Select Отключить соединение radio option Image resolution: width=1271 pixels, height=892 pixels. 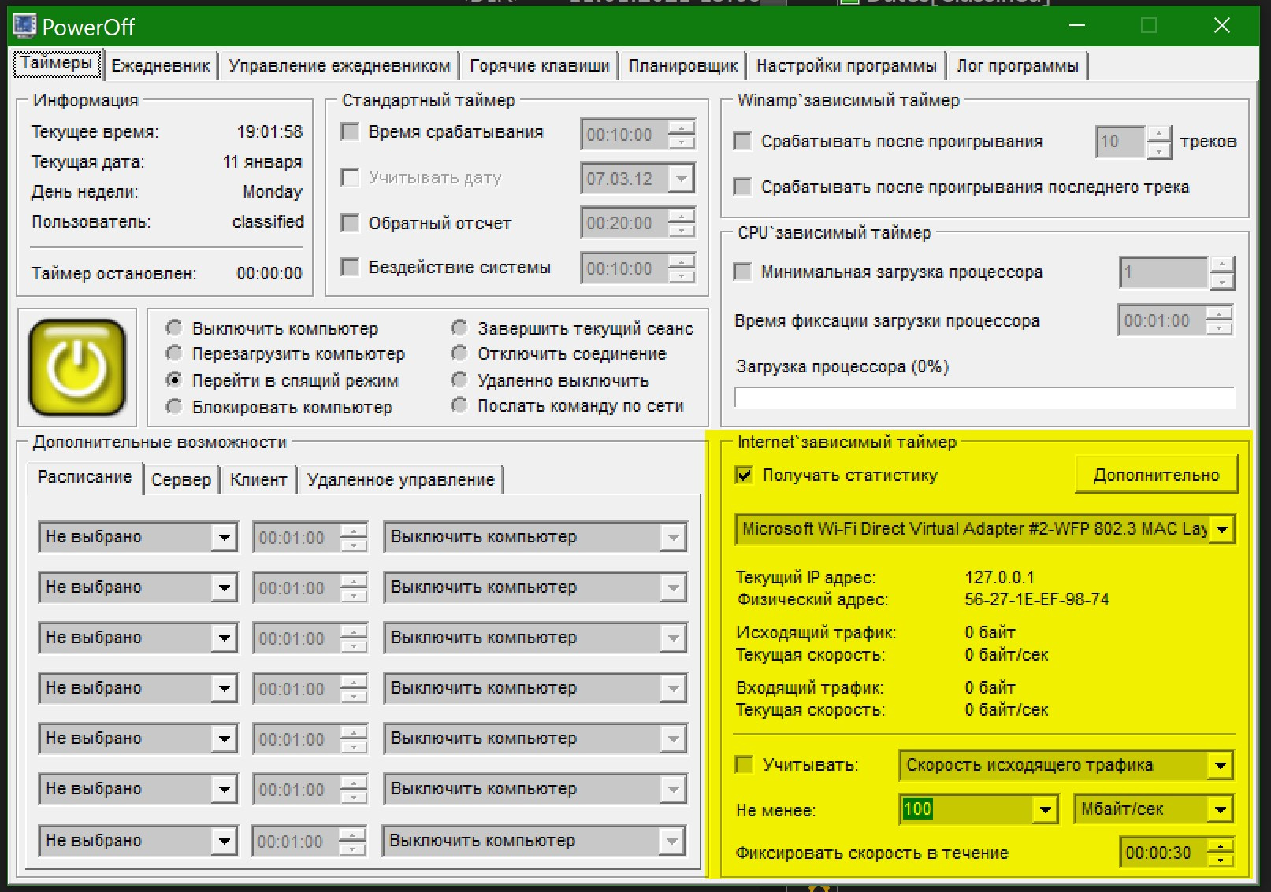(x=459, y=353)
